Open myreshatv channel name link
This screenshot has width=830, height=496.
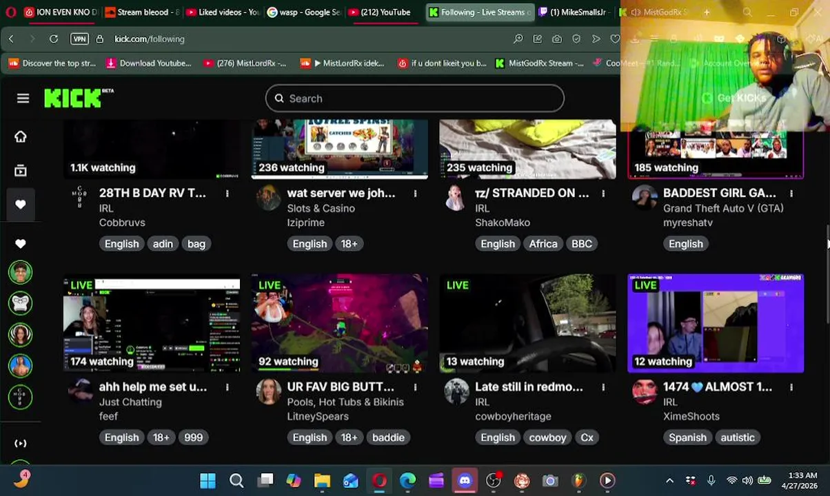pos(688,223)
